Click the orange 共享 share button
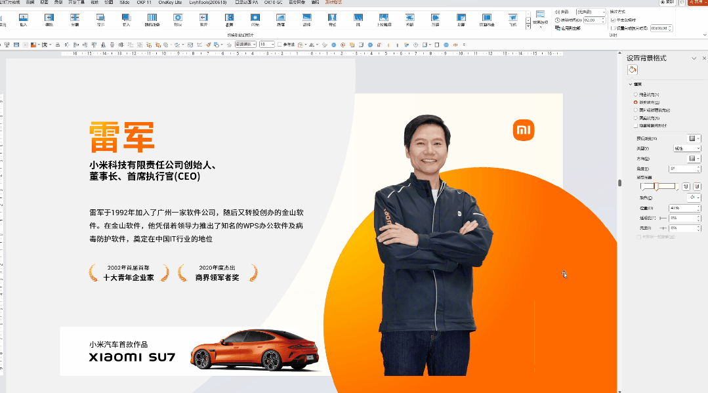This screenshot has height=393, width=708. (x=698, y=2)
